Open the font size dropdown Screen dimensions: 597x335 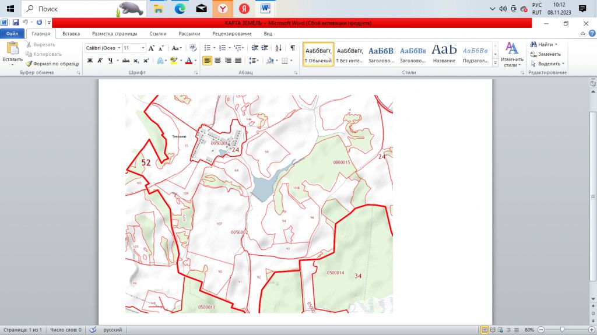click(x=143, y=48)
